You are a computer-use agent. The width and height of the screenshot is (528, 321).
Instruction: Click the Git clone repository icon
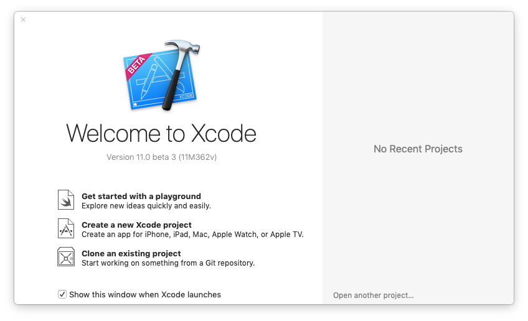pyautogui.click(x=66, y=257)
